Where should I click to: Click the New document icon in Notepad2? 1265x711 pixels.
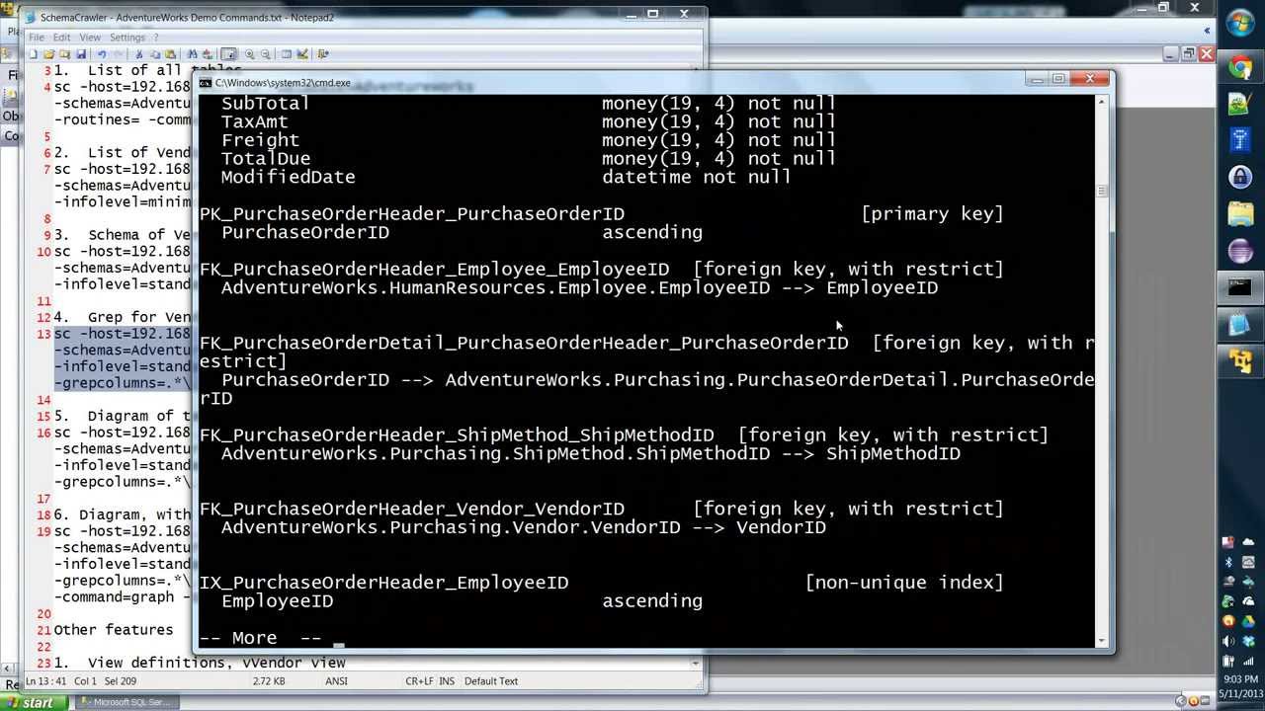coord(34,54)
